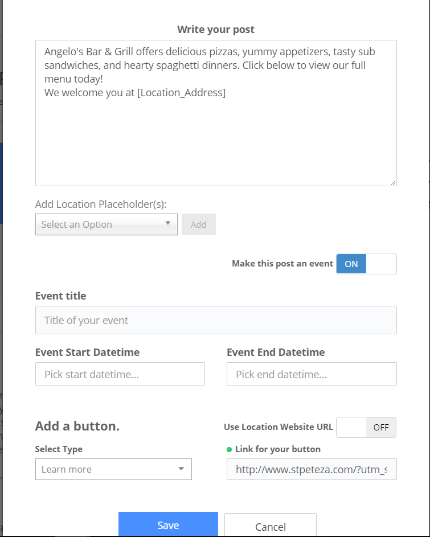Click the Select Type label
This screenshot has height=537, width=430.
tap(59, 449)
